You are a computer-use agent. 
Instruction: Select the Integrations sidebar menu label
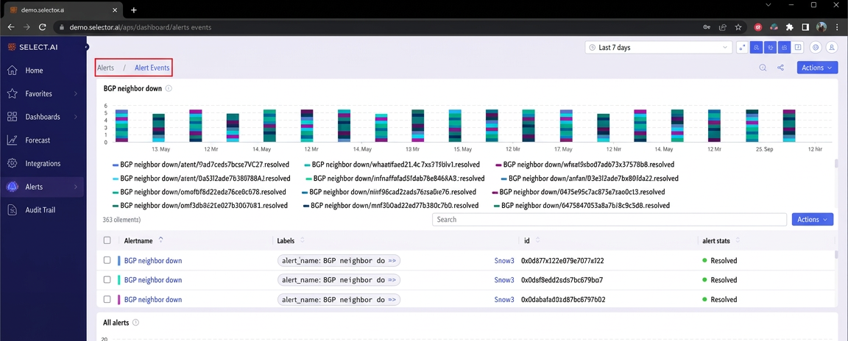coord(43,163)
